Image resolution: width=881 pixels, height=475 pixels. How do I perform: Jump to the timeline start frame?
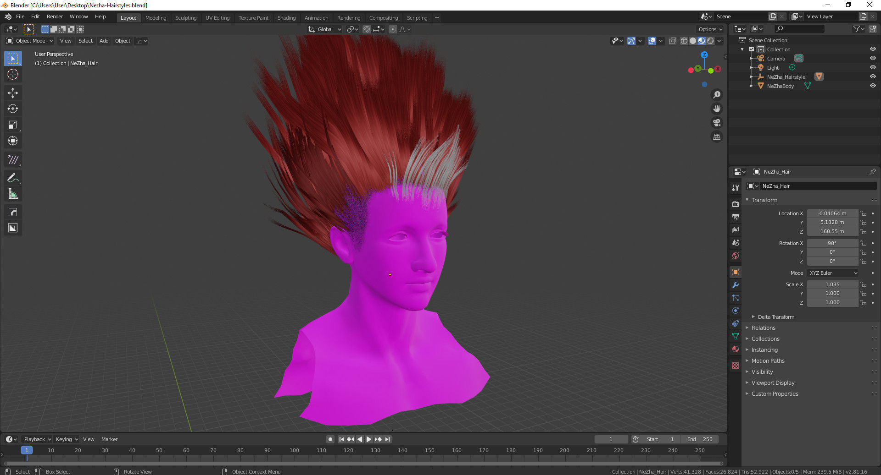click(341, 439)
